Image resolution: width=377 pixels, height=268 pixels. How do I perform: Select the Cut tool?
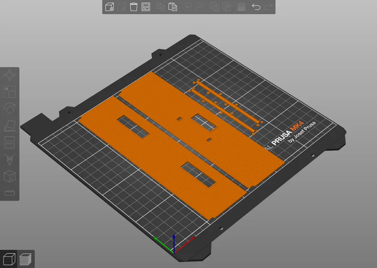(9, 142)
